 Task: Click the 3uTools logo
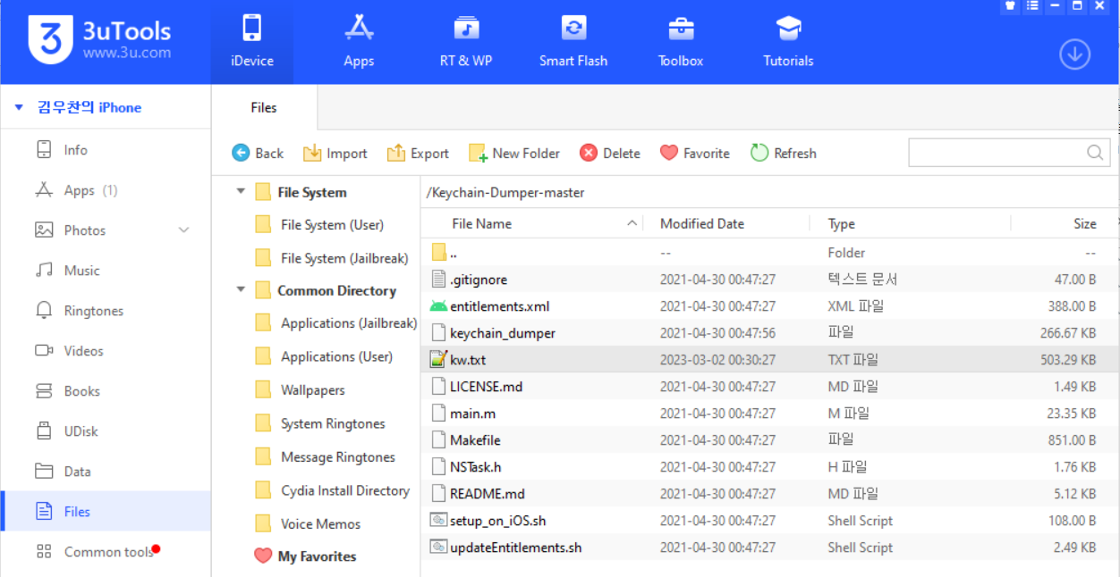click(x=99, y=40)
